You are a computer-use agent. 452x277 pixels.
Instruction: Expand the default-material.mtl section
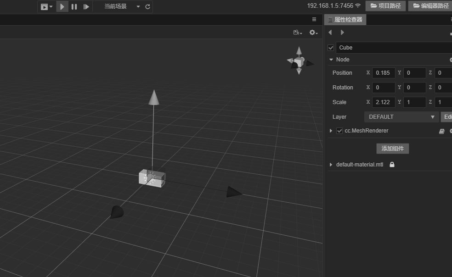[x=331, y=165]
